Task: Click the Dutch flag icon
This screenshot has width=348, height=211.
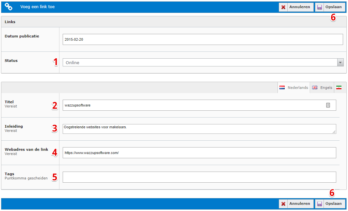Action: click(282, 88)
